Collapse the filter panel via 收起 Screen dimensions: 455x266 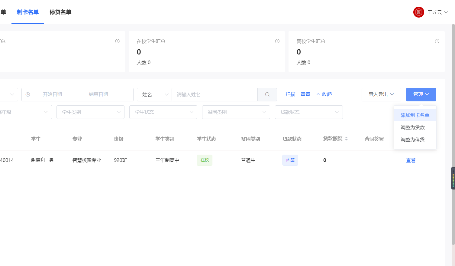pos(324,94)
